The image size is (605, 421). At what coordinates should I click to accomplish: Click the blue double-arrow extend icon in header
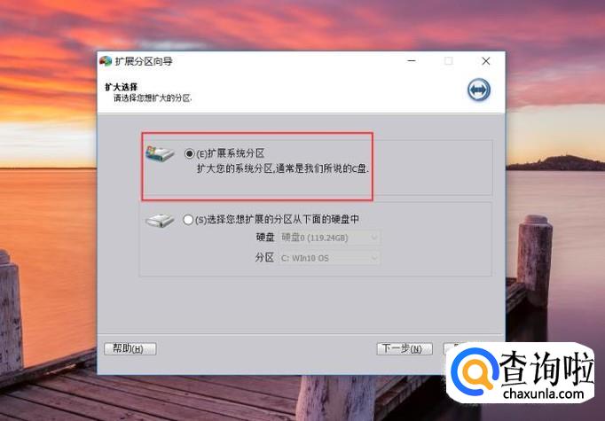pos(479,90)
